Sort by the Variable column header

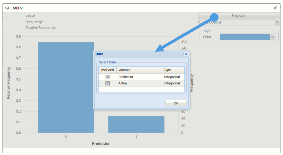(x=139, y=70)
